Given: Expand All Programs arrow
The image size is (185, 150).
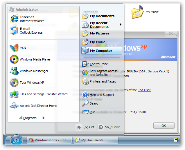Looking at the screenshot, I should 44,118.
